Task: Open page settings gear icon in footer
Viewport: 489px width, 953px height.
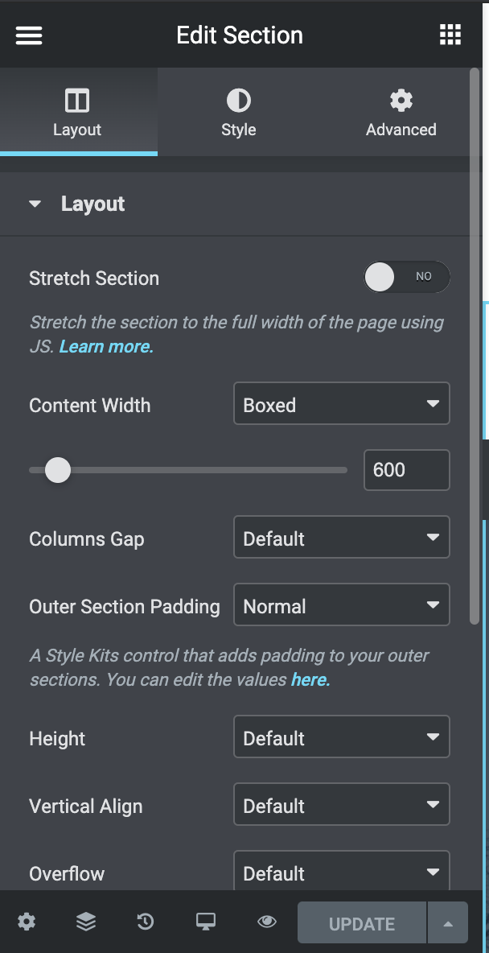Action: coord(26,922)
